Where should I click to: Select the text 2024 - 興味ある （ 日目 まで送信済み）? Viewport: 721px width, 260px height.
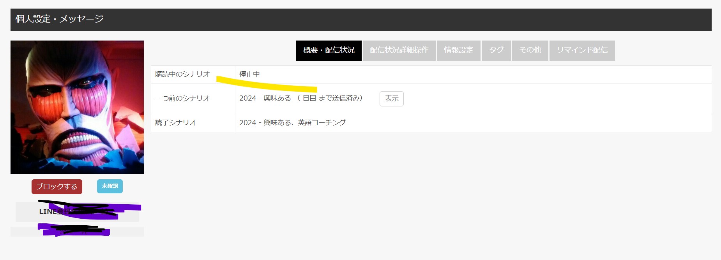301,98
